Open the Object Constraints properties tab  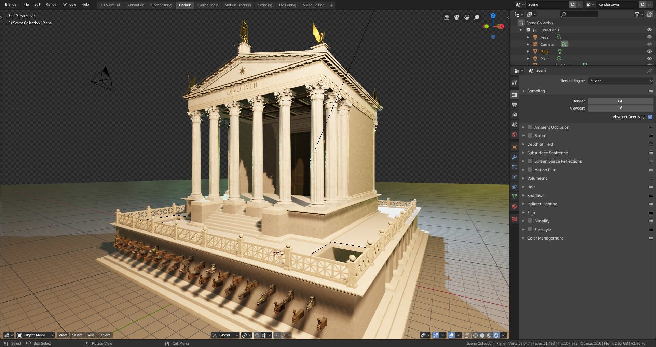point(514,187)
